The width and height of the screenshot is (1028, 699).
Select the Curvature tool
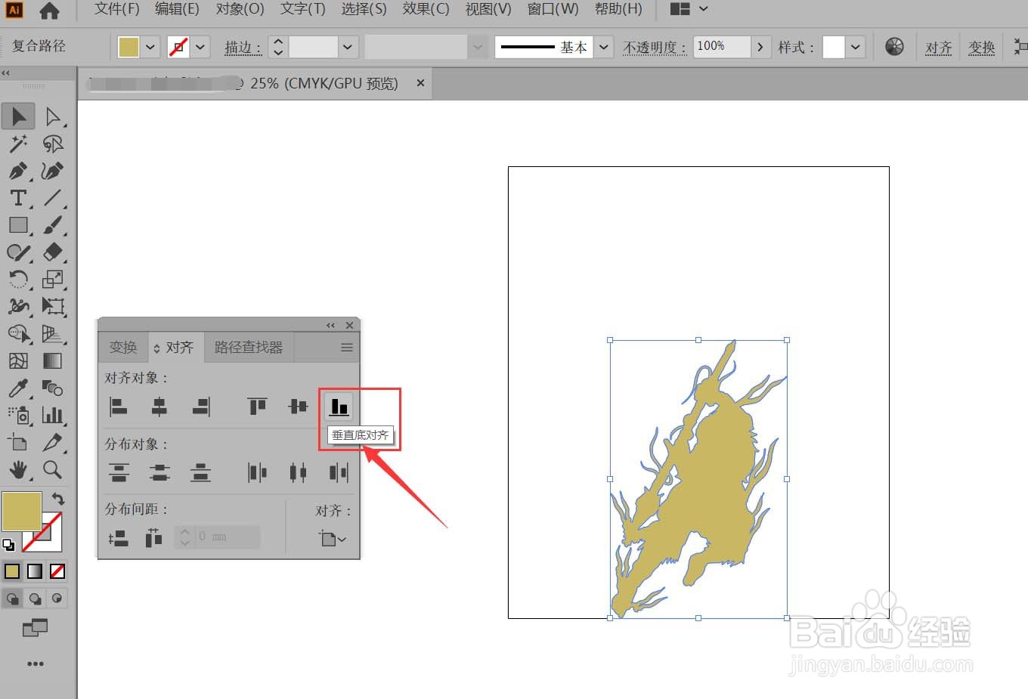pyautogui.click(x=53, y=171)
